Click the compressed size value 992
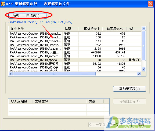The image size is (155, 131). pyautogui.click(x=98, y=45)
